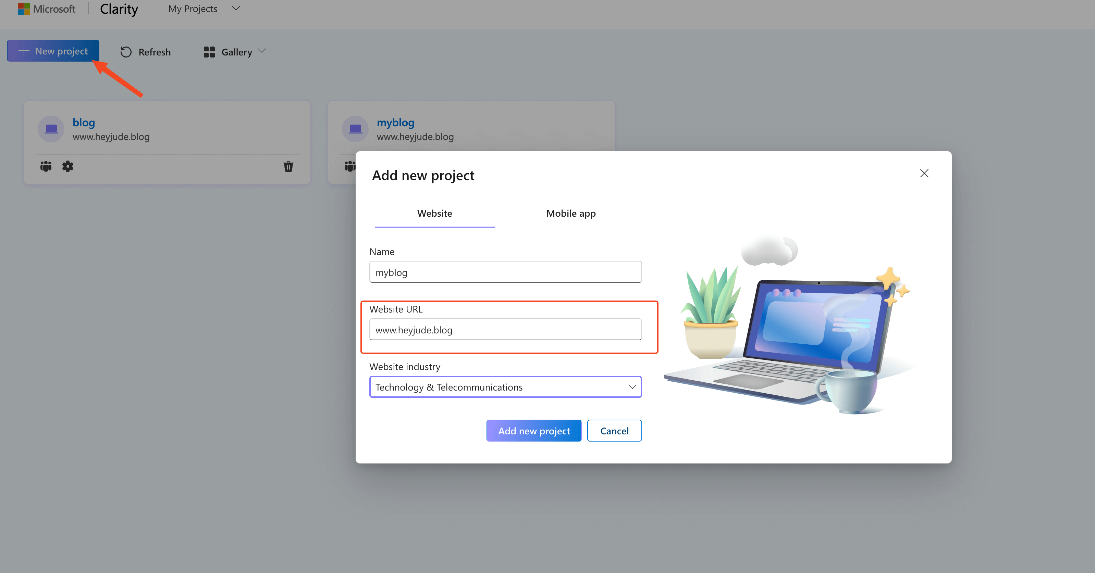Open team members for the blog project
The height and width of the screenshot is (573, 1095).
pos(46,166)
